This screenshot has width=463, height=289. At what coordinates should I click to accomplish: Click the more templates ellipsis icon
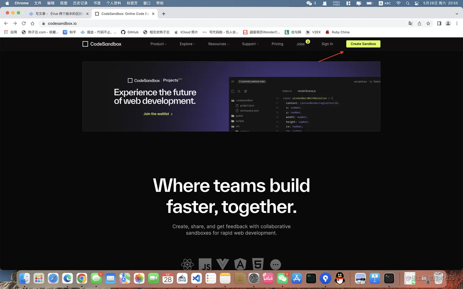coord(276,265)
